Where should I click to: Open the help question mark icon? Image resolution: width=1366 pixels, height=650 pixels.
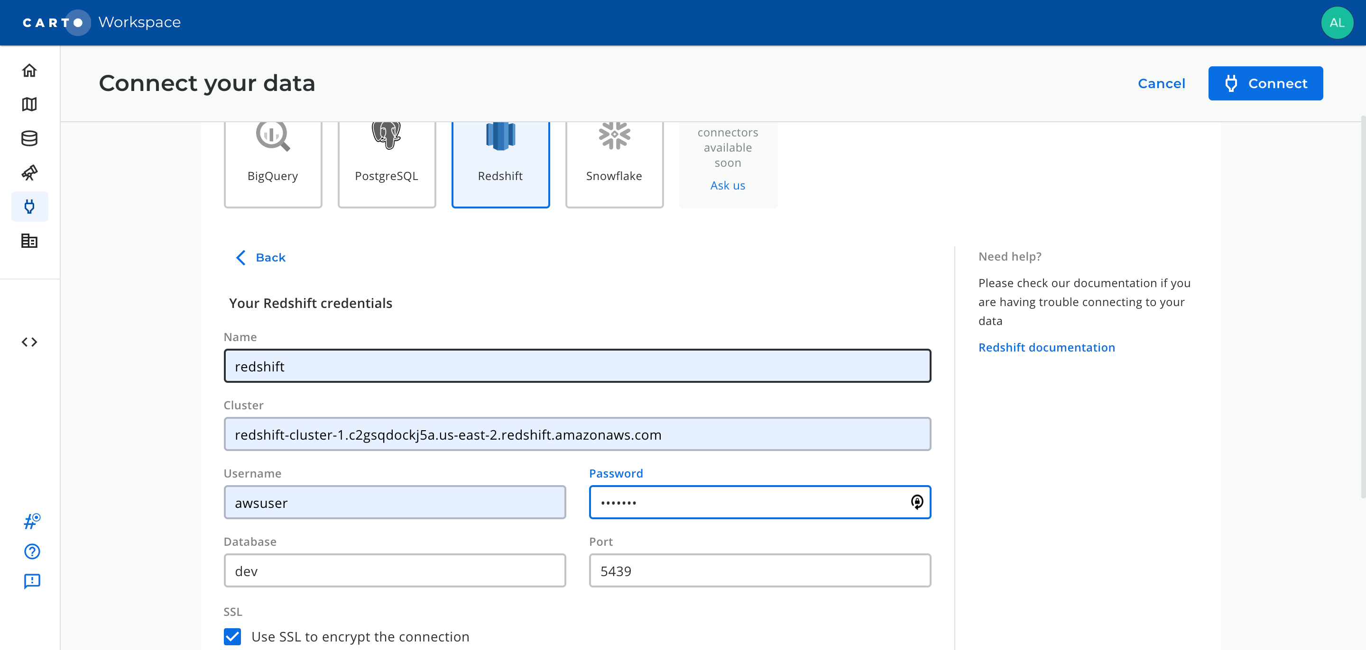pos(32,551)
